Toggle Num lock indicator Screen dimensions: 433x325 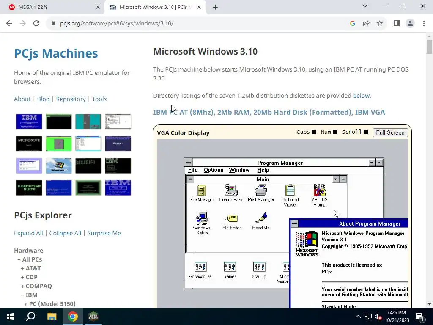coord(335,132)
